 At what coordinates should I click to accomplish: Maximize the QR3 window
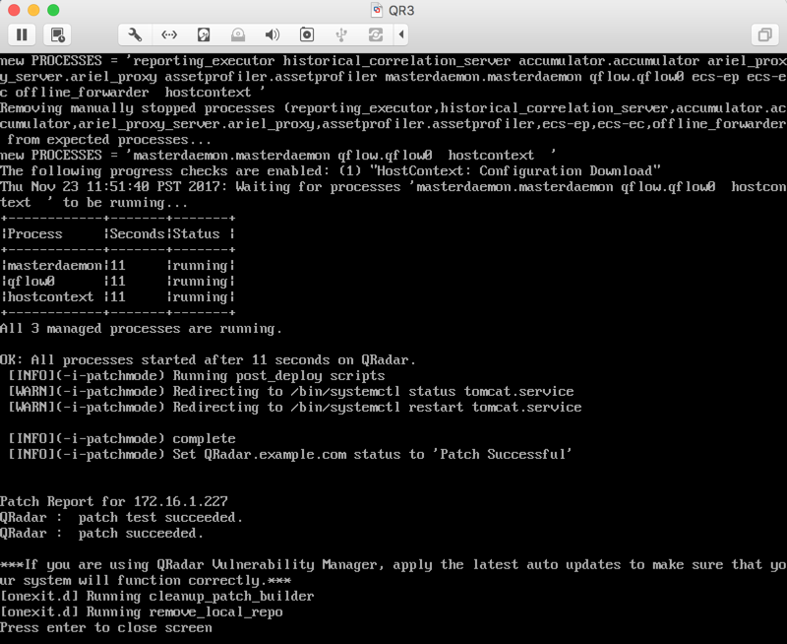click(53, 10)
